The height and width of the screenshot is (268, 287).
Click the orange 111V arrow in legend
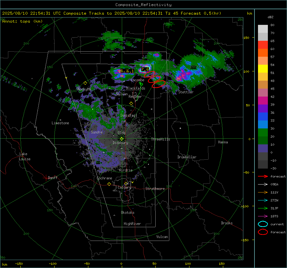pyautogui.click(x=263, y=192)
